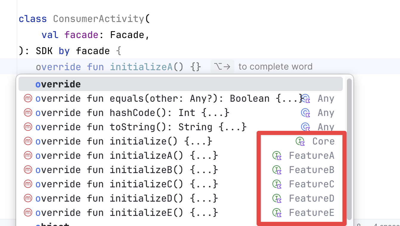Pick the initializeB() override suggestion
This screenshot has width=400, height=226.
[x=127, y=170]
